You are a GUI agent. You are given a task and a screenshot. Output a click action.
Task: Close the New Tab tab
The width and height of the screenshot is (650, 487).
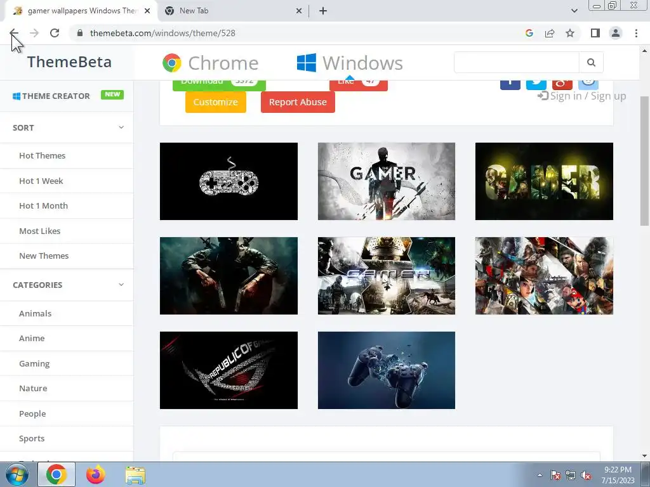click(x=299, y=11)
